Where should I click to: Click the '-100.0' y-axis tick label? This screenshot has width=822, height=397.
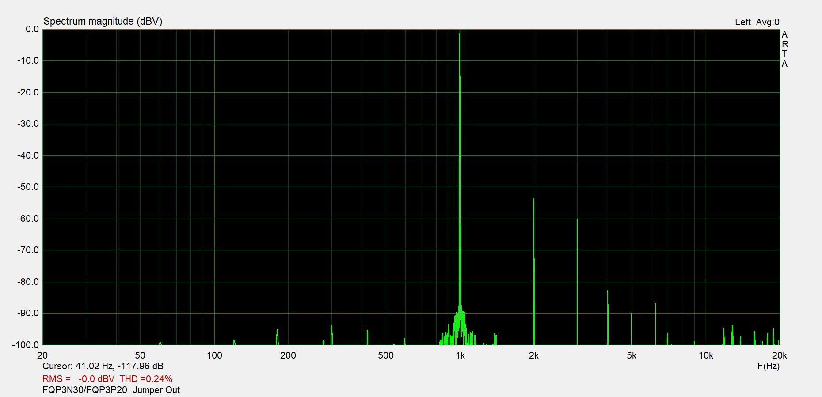click(x=26, y=345)
